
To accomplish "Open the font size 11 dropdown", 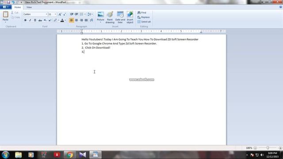I will coord(55,14).
